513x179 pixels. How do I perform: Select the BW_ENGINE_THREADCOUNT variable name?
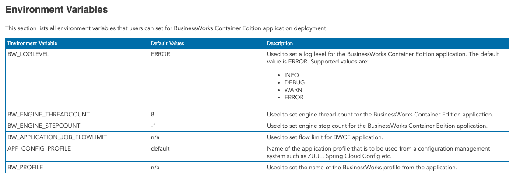49,114
